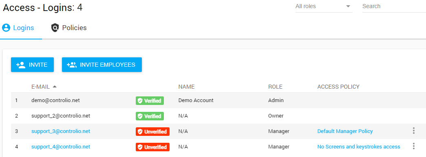426x157 pixels.
Task: Click the person-add icon on INVITE button
Action: tap(21, 65)
